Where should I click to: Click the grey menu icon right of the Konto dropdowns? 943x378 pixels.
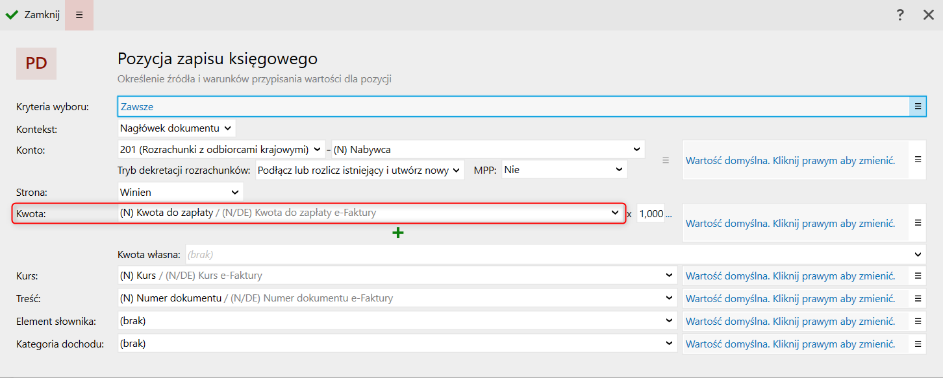(665, 159)
